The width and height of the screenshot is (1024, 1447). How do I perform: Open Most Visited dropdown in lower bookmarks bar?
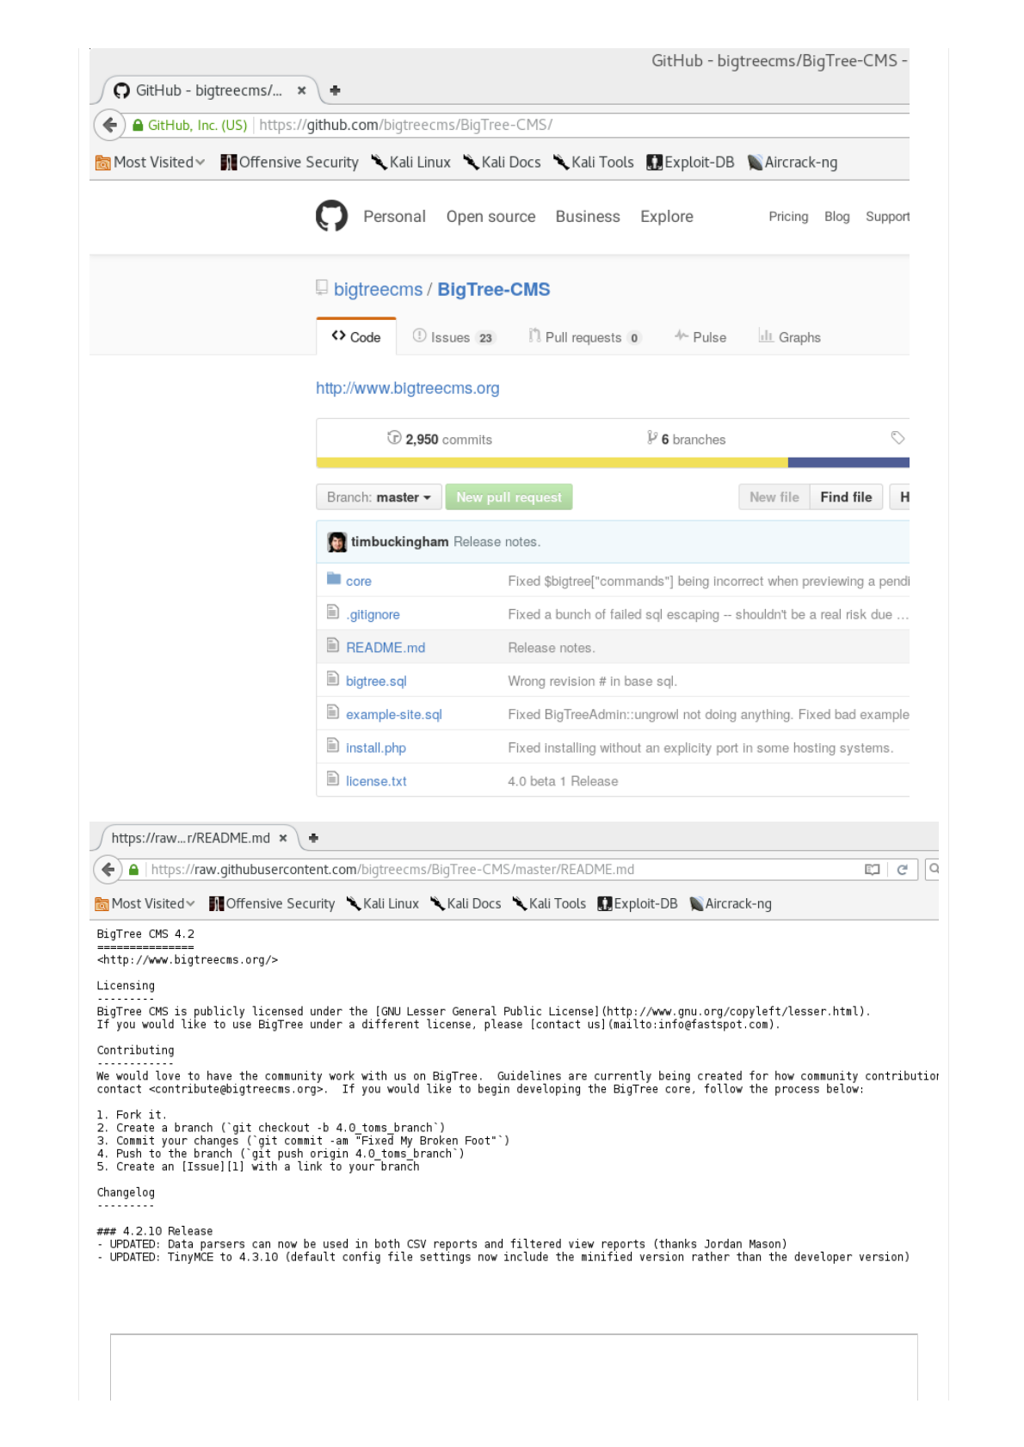[145, 903]
